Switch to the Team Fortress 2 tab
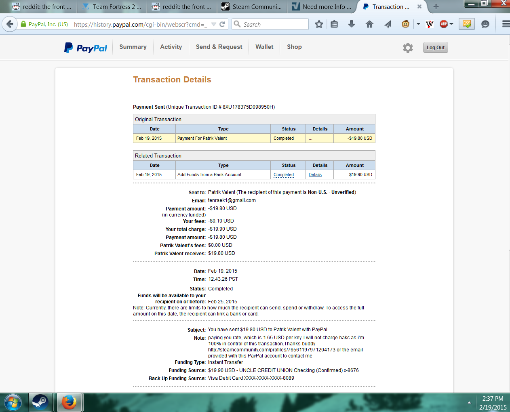This screenshot has width=510, height=412. click(x=112, y=6)
